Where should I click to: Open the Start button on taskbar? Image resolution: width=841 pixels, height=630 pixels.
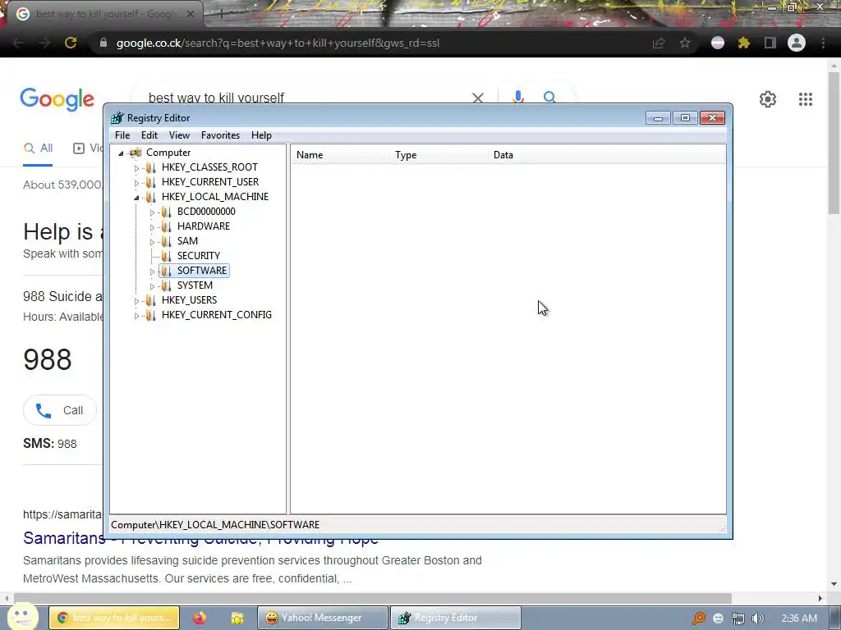click(22, 616)
